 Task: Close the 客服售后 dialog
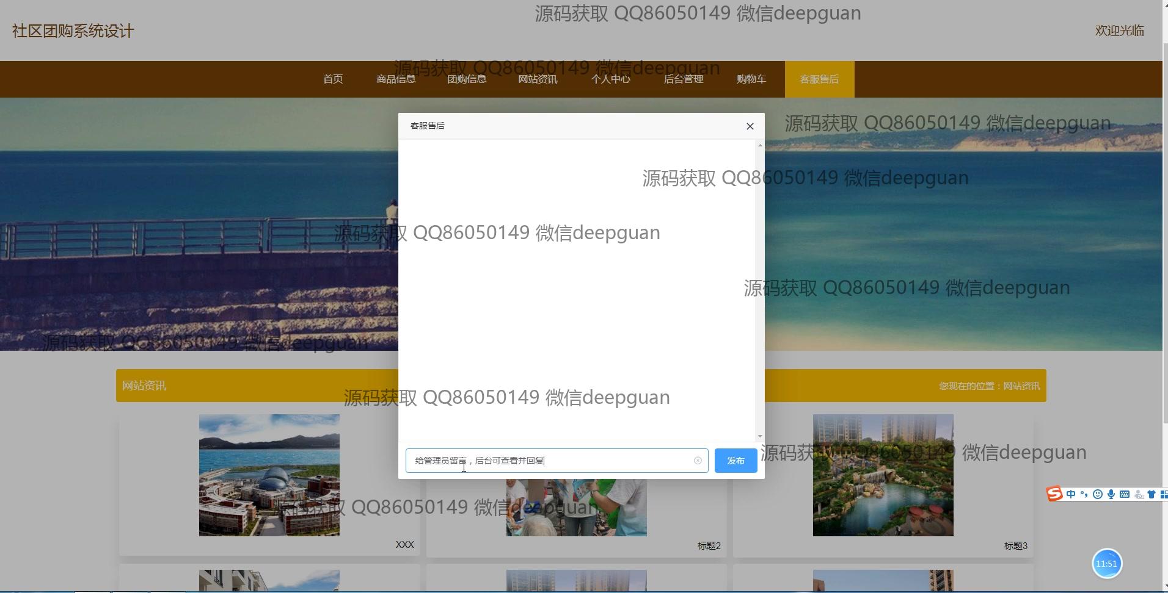(750, 126)
